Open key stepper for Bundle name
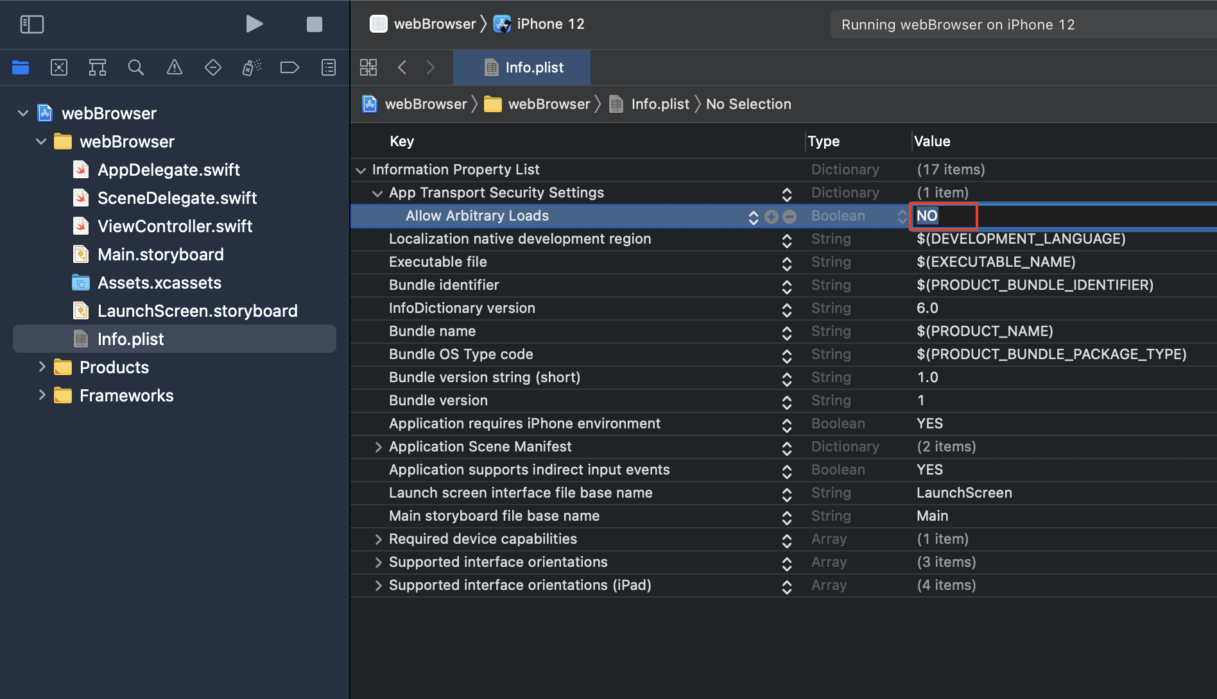1217x699 pixels. pos(787,333)
